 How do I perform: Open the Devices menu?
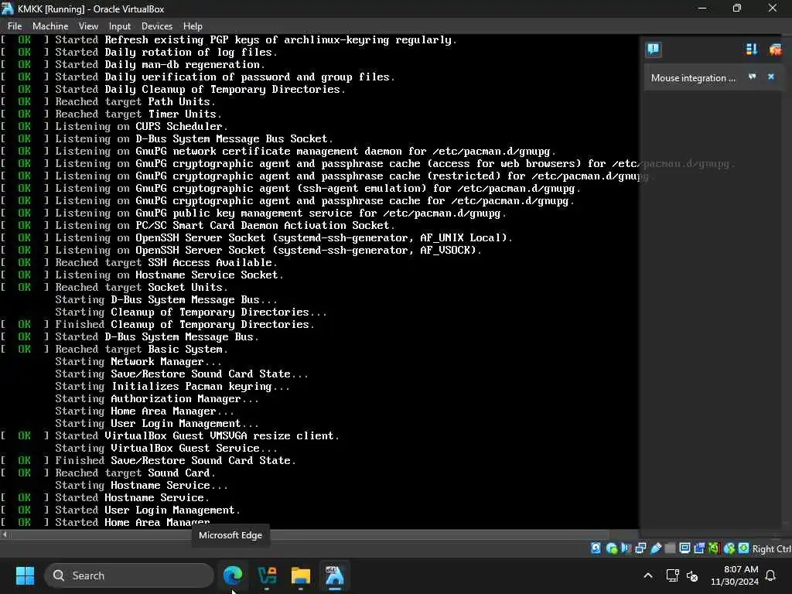click(x=156, y=26)
